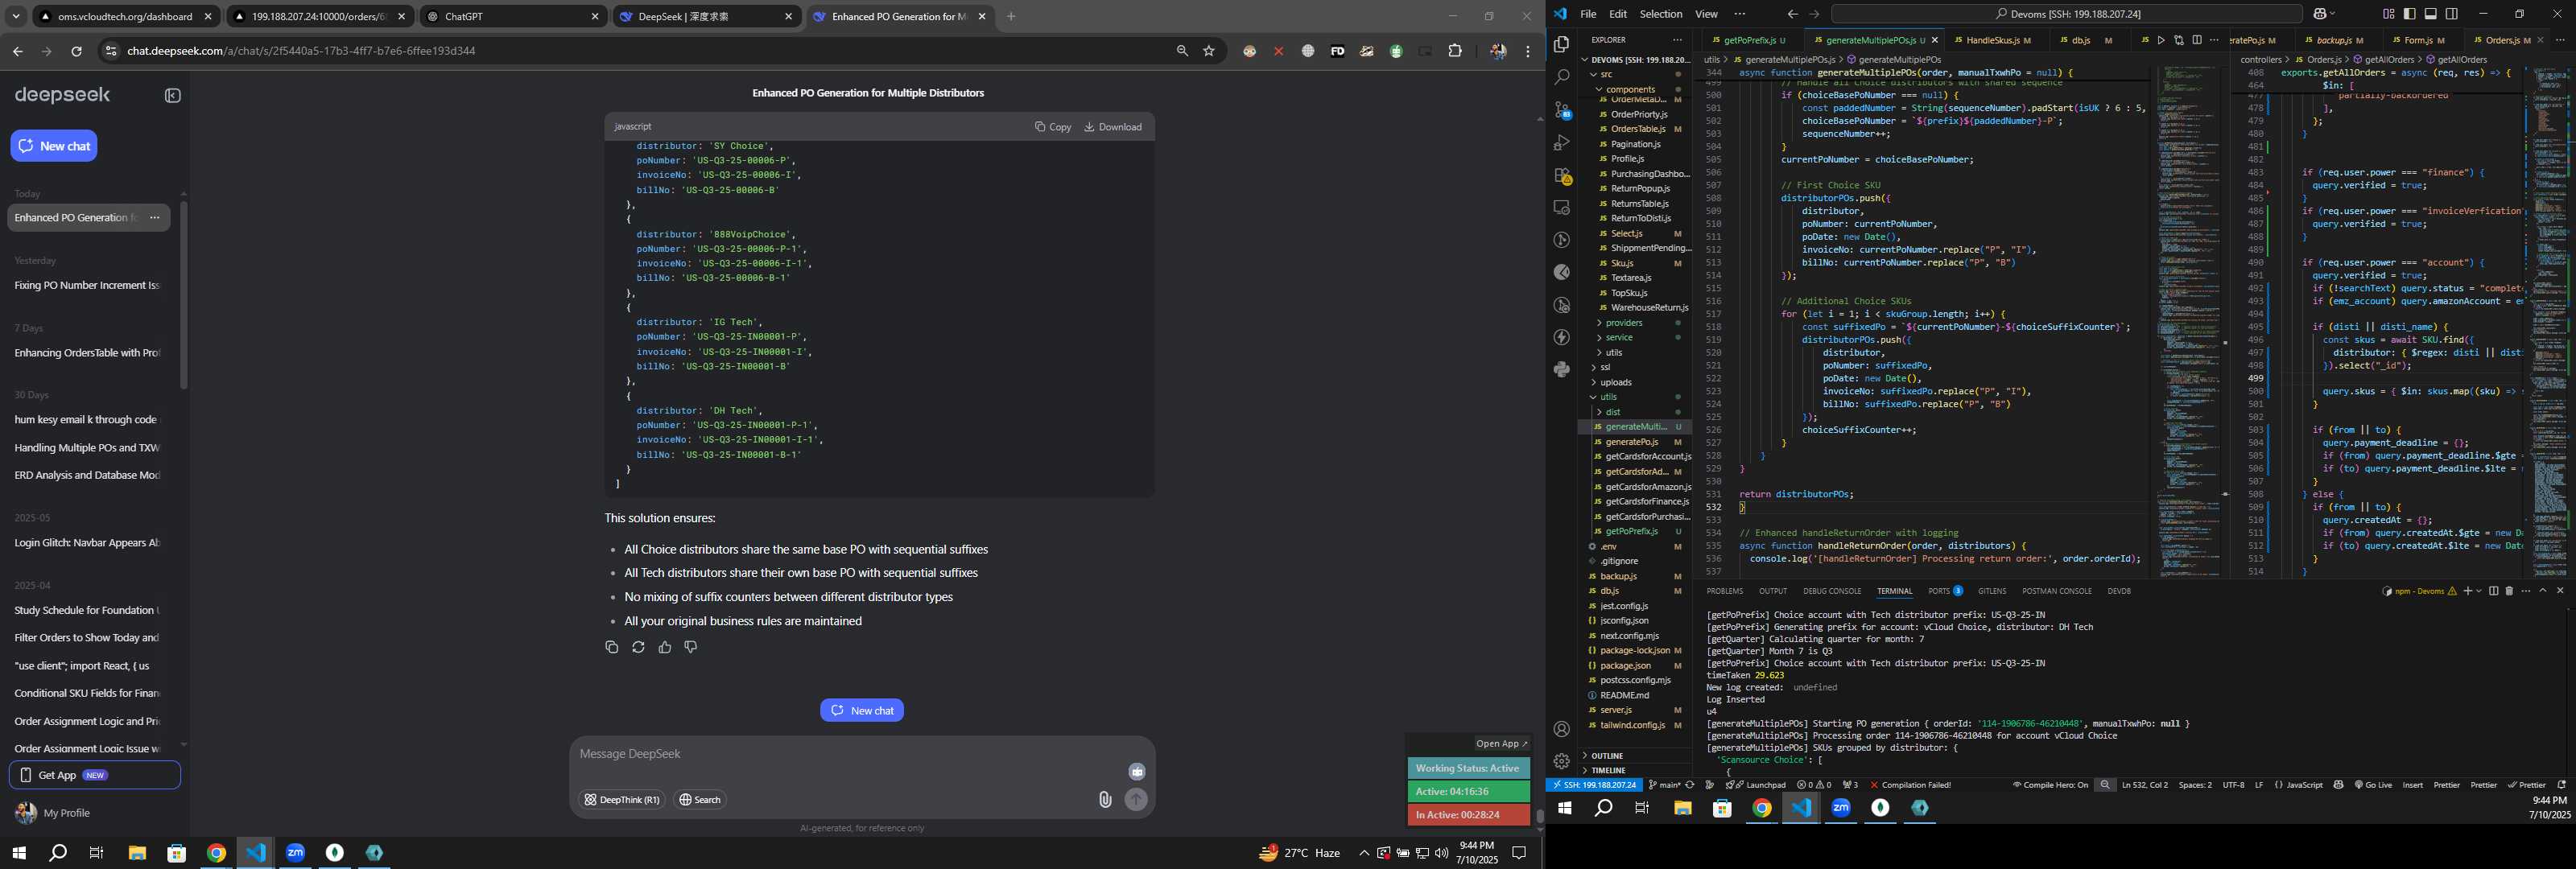Regenerate DeepSeek response icon
The image size is (2576, 869).
point(638,647)
